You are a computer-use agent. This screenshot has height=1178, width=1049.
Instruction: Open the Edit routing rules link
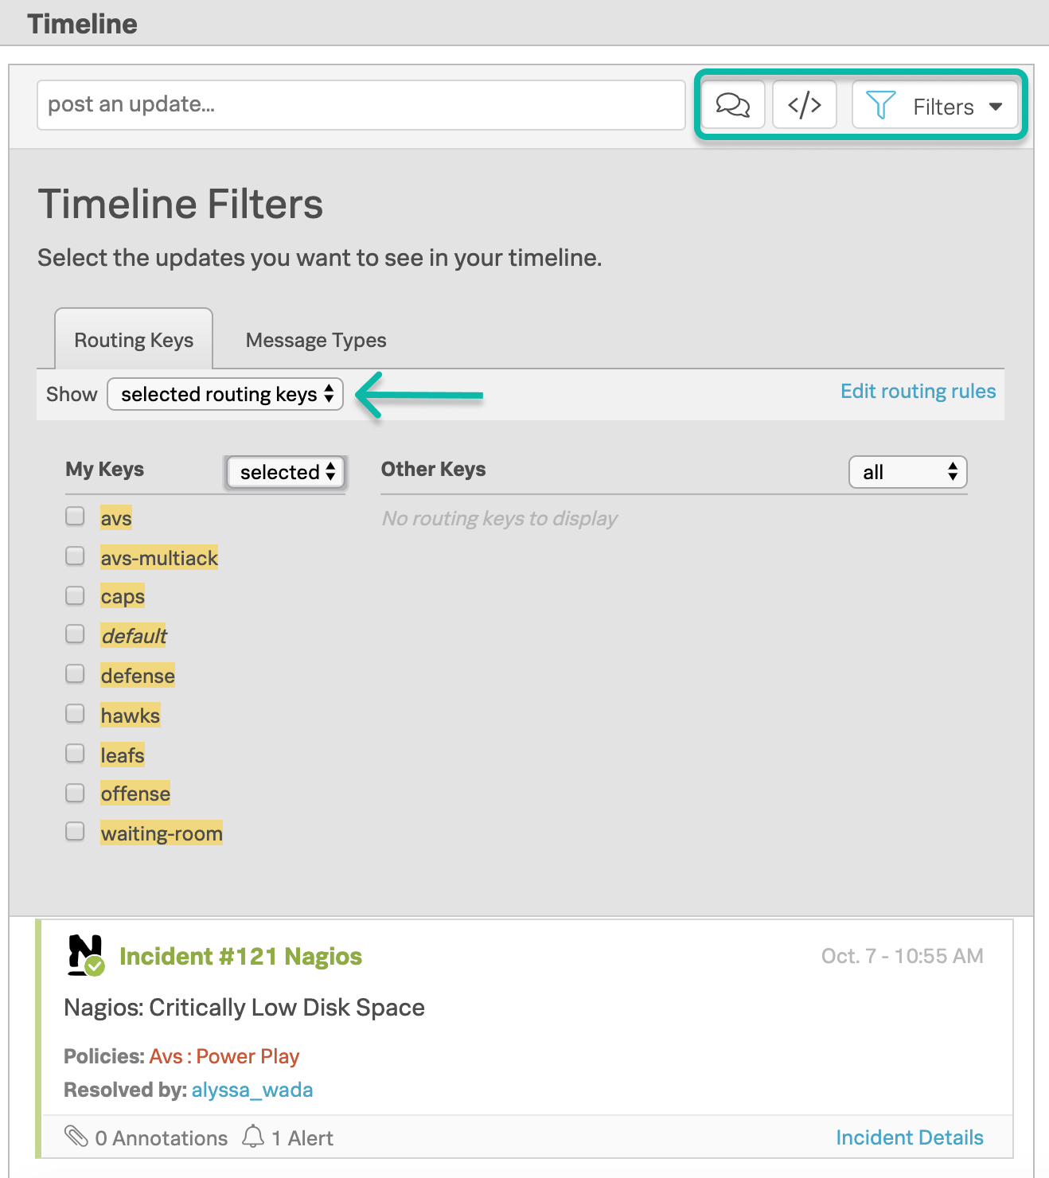917,391
